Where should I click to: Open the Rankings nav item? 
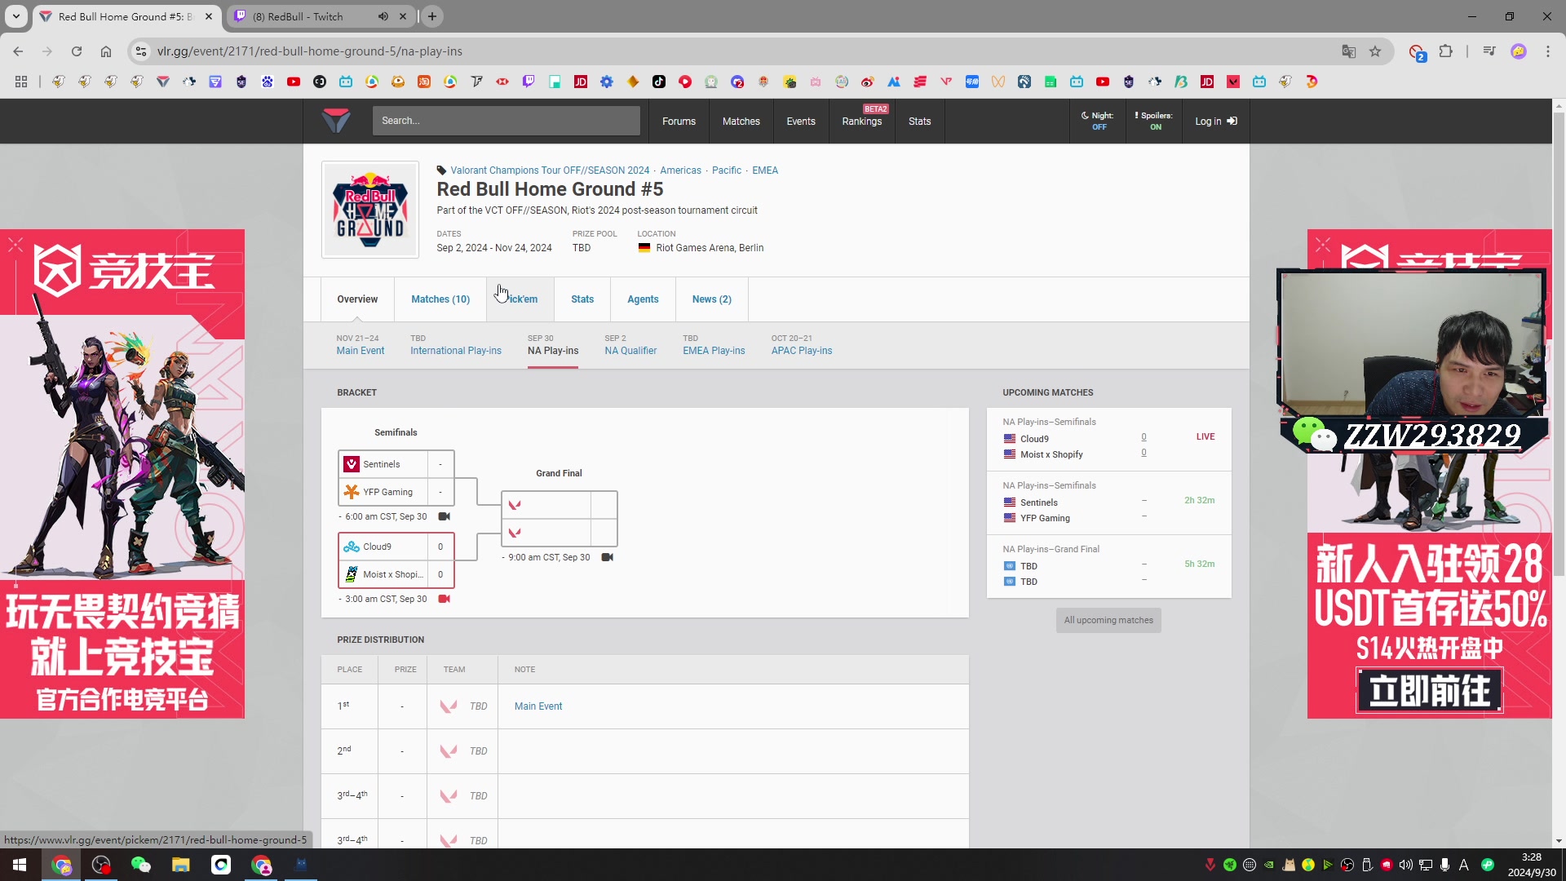click(x=861, y=121)
